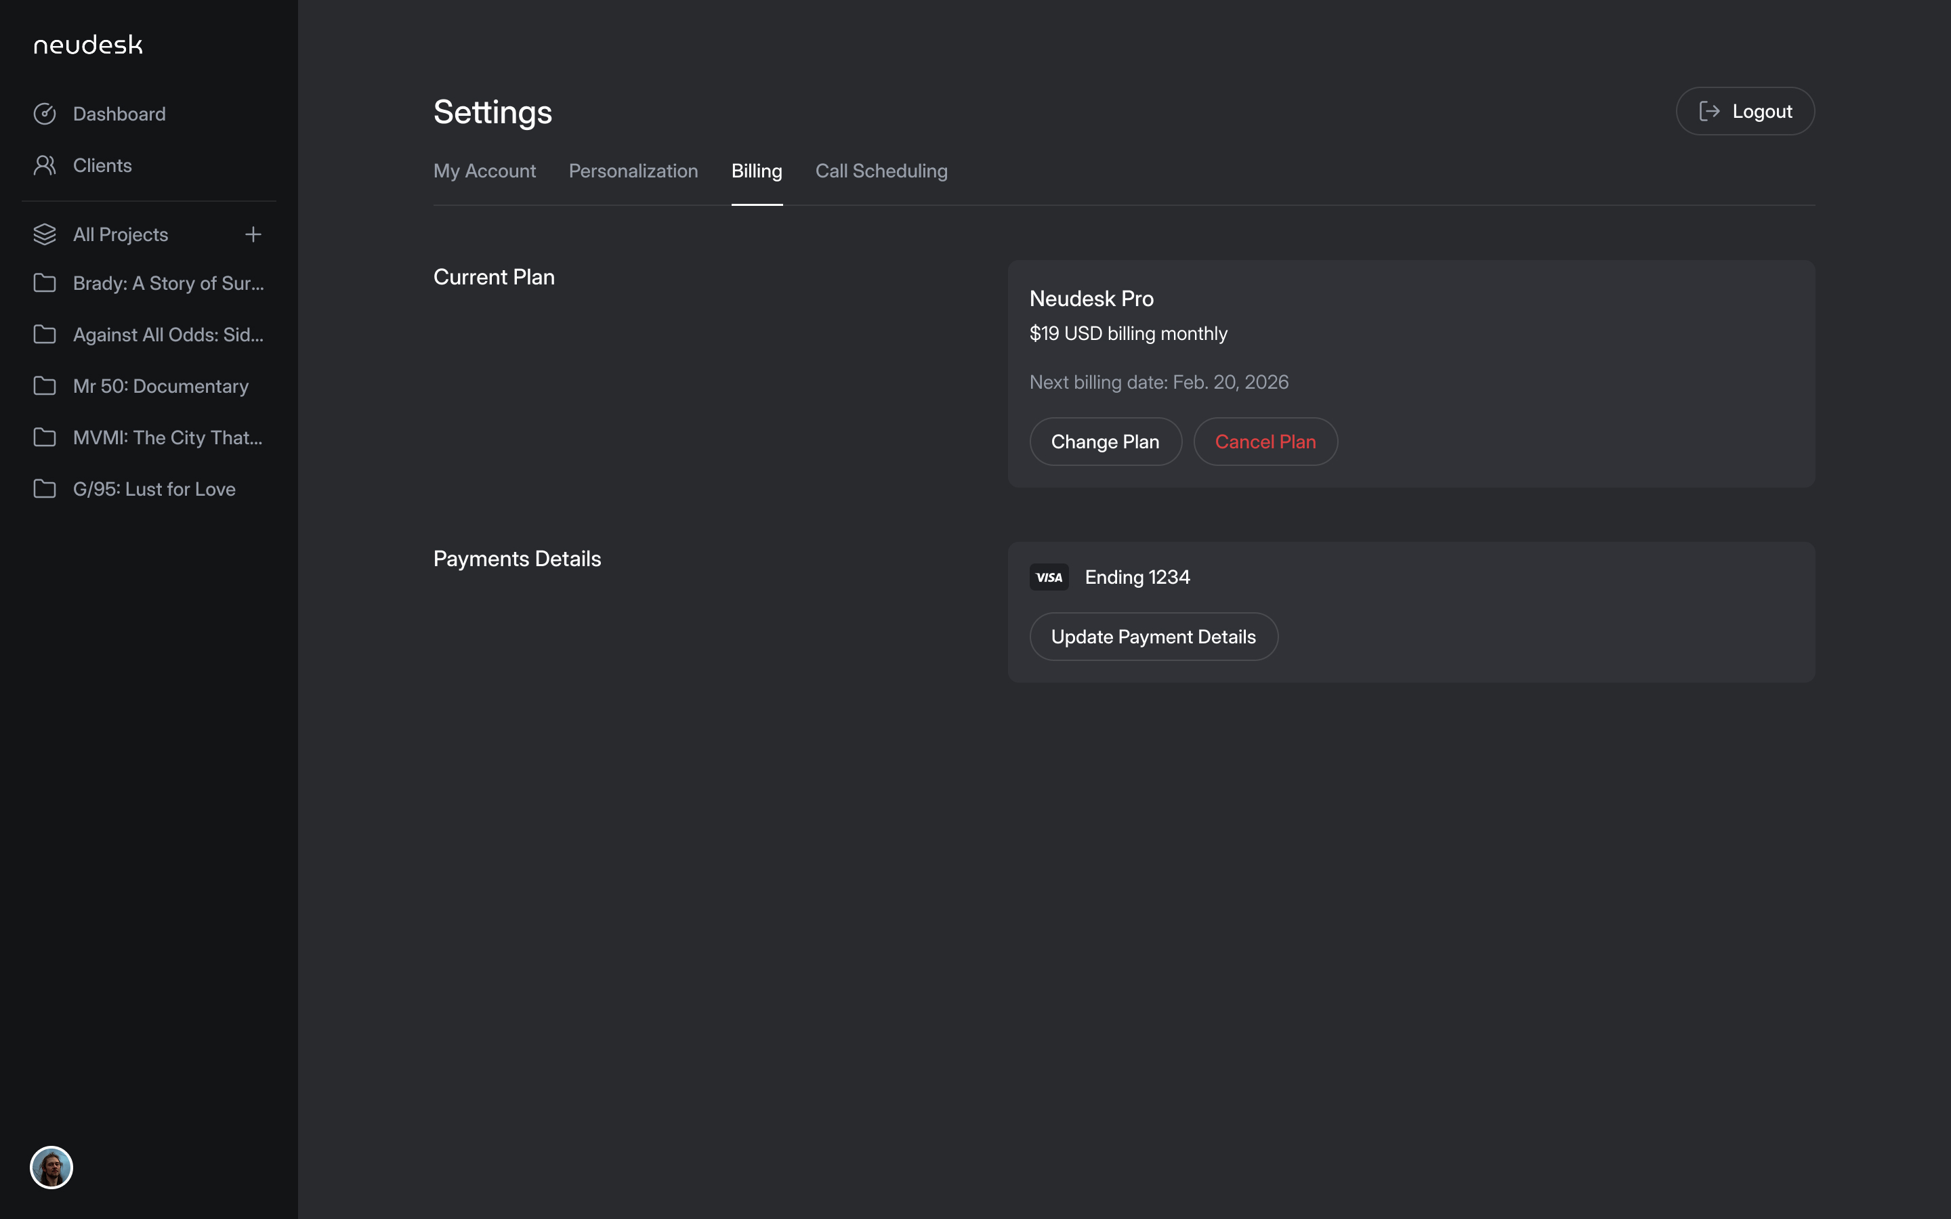Screen dimensions: 1951x1219
Task: Click the red Cancel Plan button
Action: [1265, 442]
